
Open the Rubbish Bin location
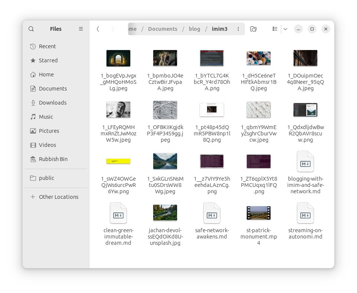tap(53, 159)
